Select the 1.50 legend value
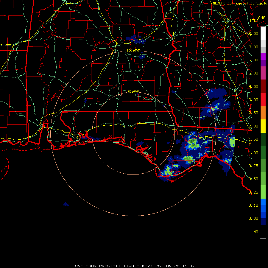268x268 pixels. tap(253, 139)
